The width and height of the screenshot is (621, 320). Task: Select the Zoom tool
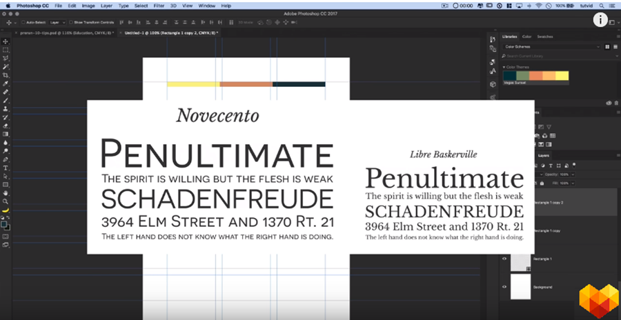(6, 201)
